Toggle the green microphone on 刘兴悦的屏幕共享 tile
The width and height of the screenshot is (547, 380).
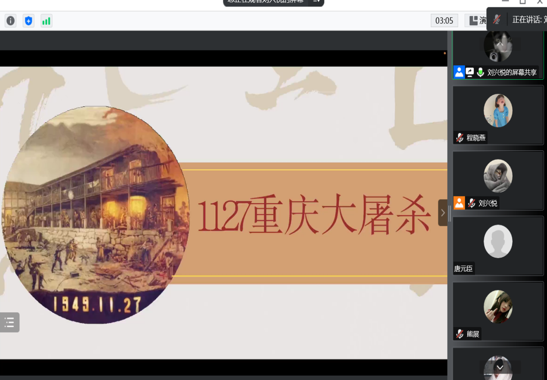tap(480, 72)
